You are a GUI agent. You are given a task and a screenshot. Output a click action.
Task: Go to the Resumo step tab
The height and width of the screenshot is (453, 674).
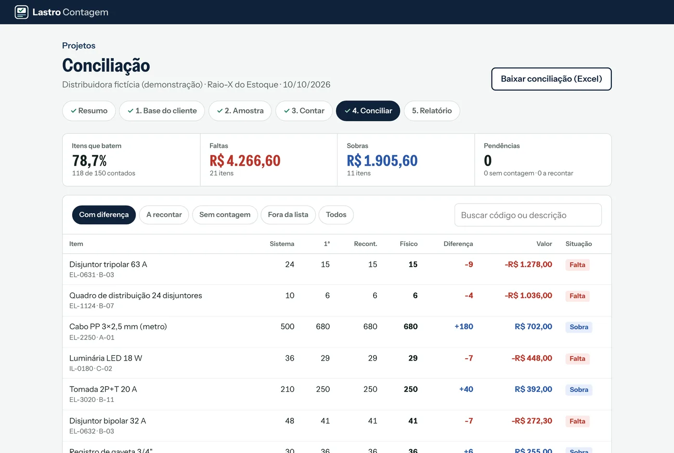tap(89, 111)
